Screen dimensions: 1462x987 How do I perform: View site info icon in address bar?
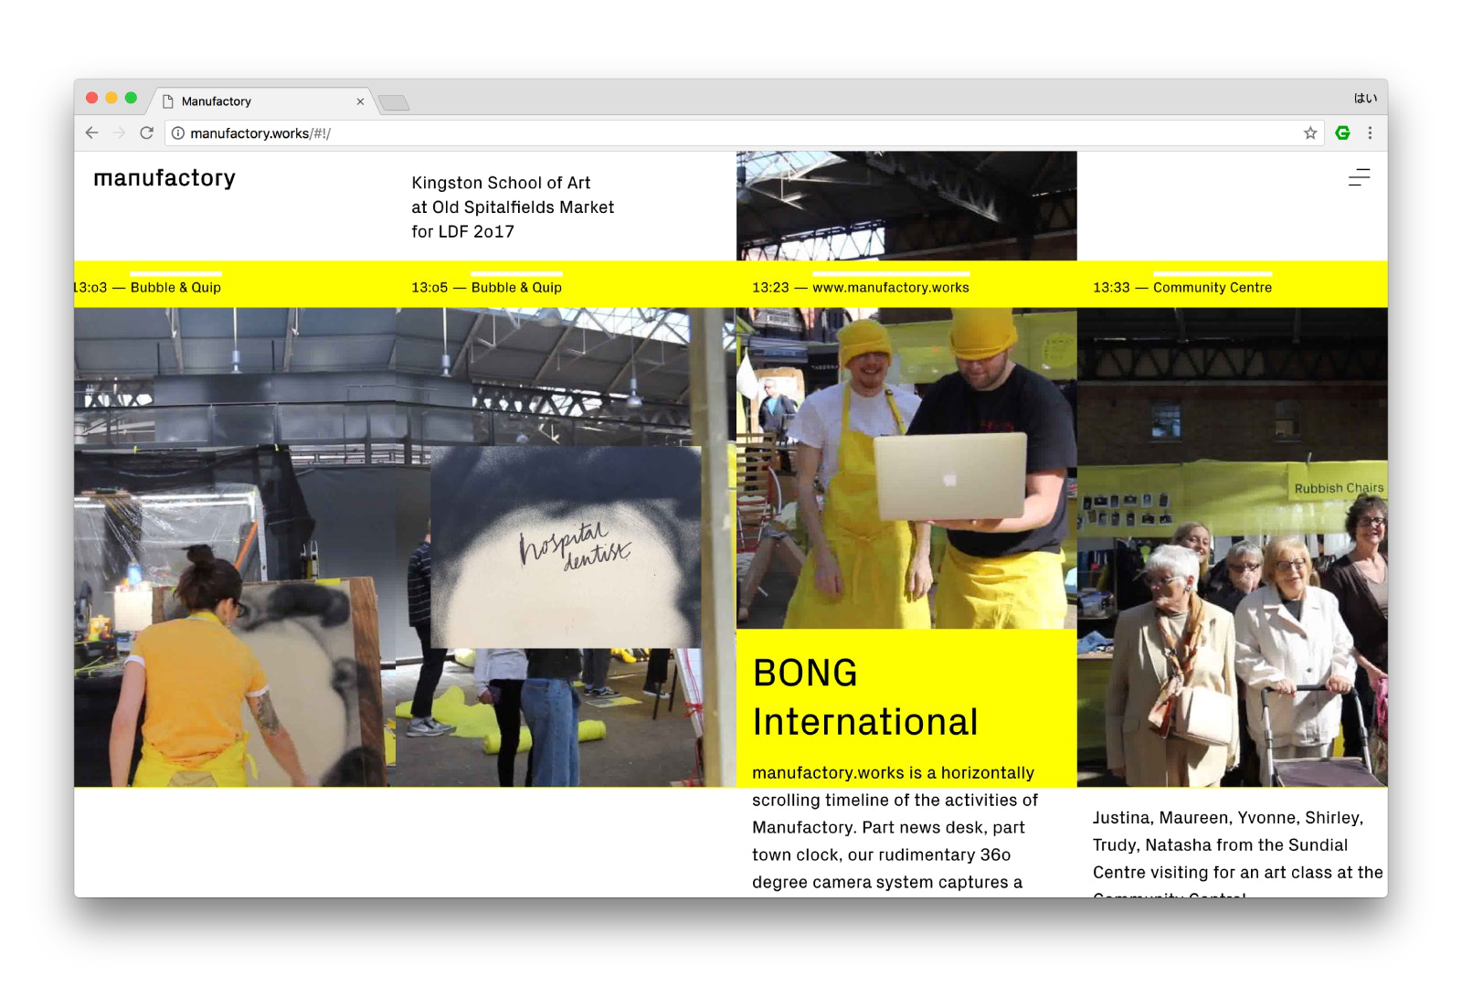click(x=178, y=133)
